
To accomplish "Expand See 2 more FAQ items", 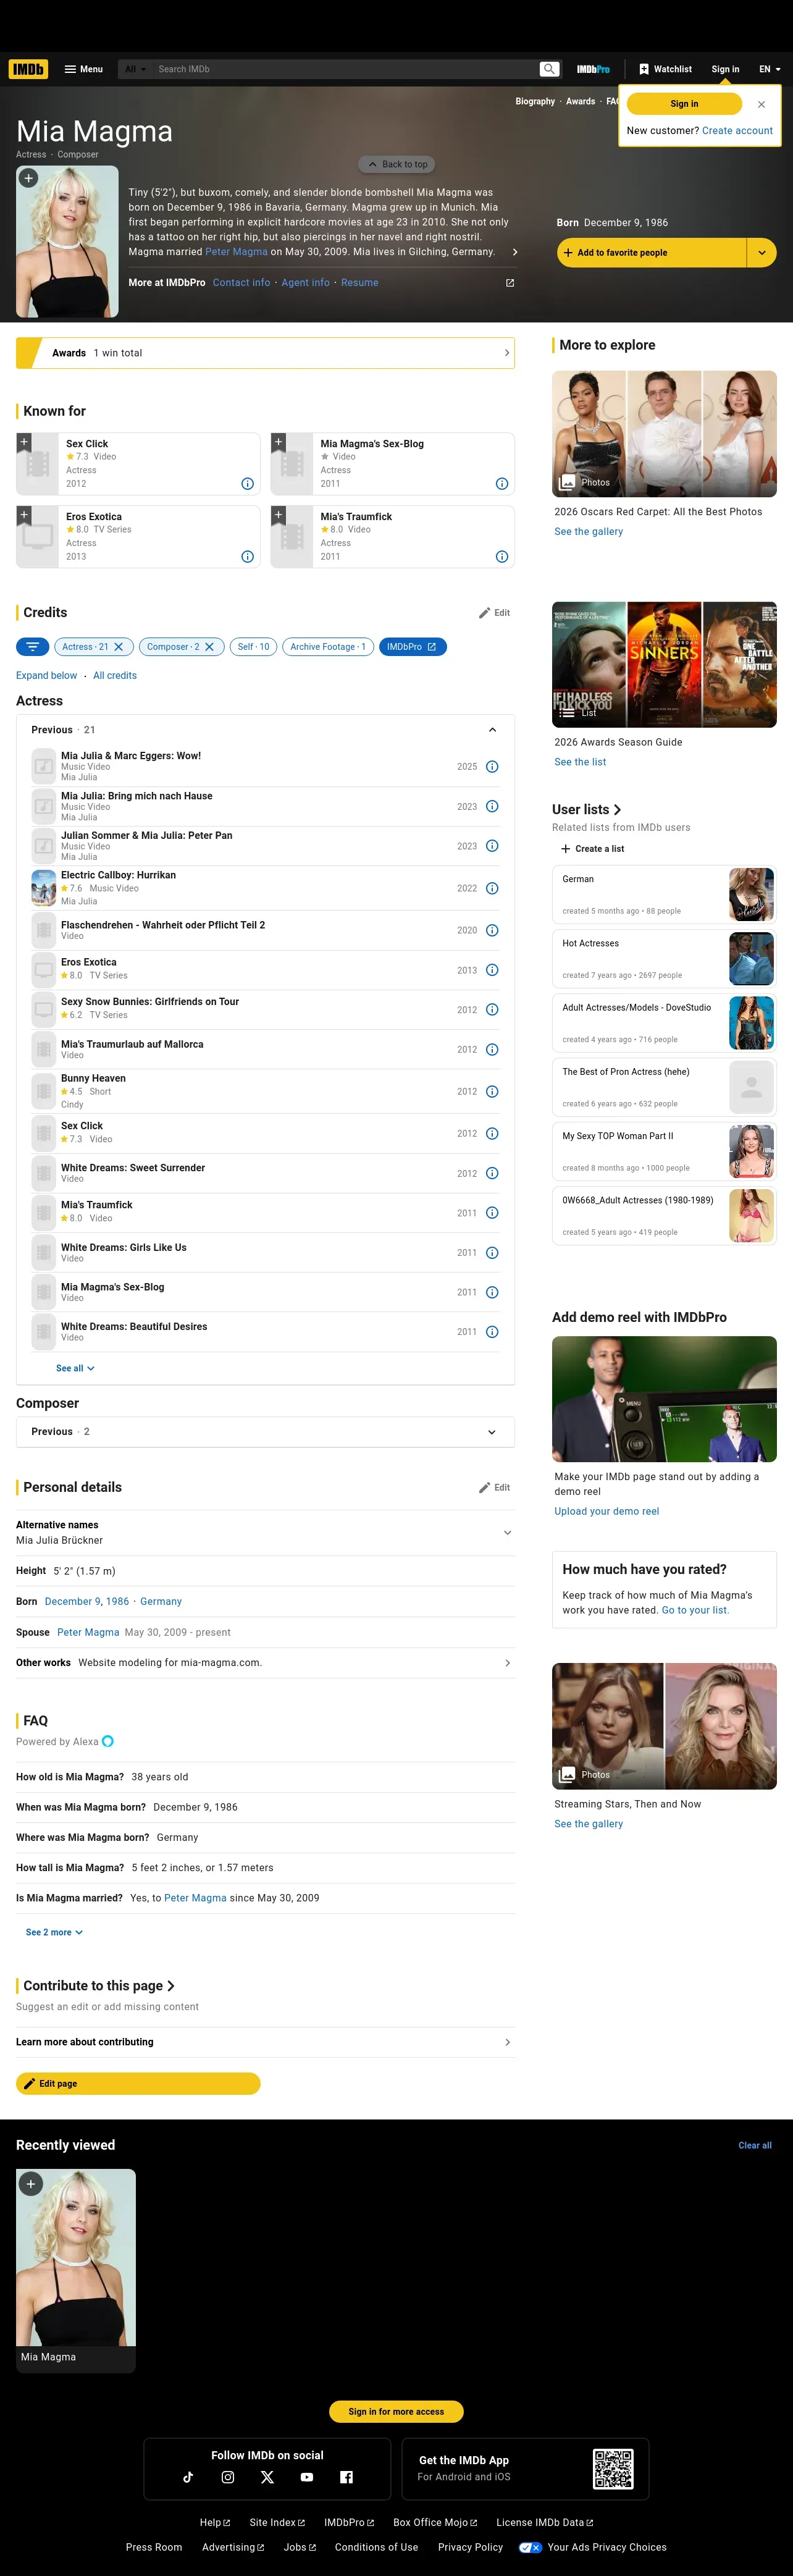I will (54, 1932).
